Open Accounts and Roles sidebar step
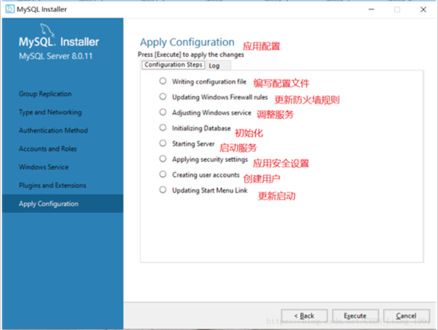This screenshot has height=330, width=438. (48, 149)
